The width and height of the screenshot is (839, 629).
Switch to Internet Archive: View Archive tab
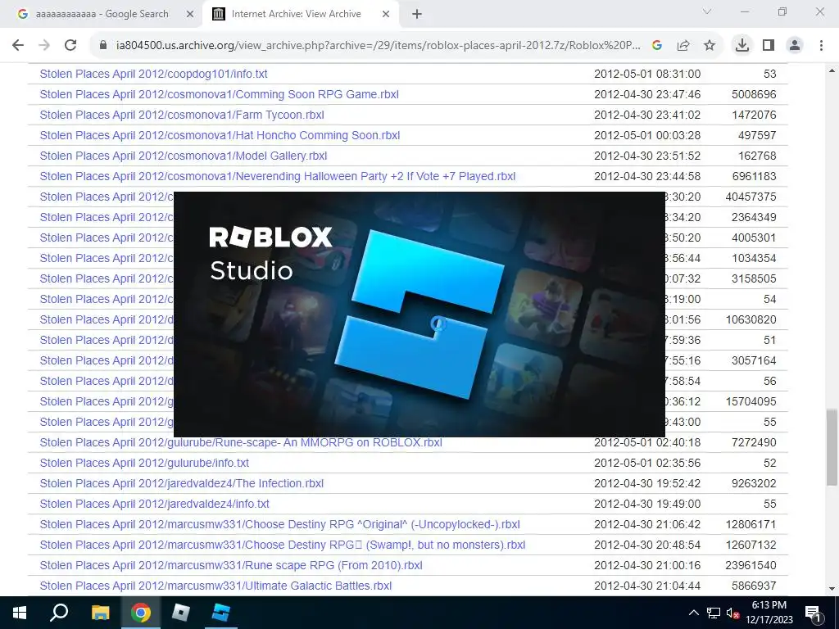tap(296, 14)
